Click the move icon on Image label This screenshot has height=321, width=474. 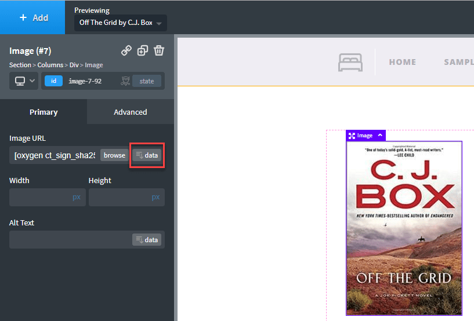point(352,136)
